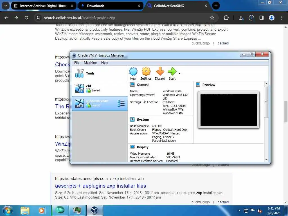Open the media player taskbar icon
The height and width of the screenshot is (216, 288).
point(42,210)
